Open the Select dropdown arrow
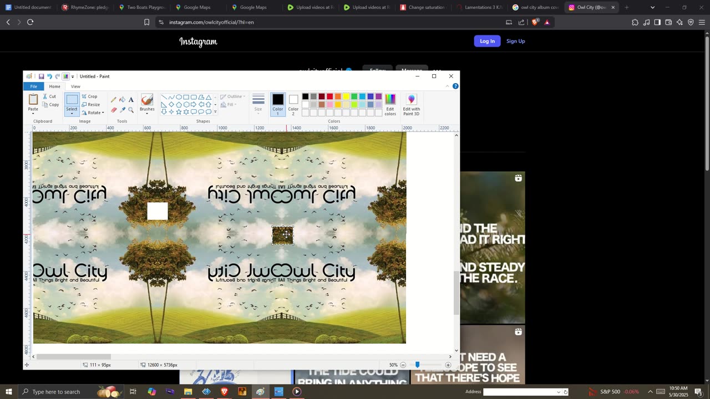The height and width of the screenshot is (399, 710). point(72,114)
